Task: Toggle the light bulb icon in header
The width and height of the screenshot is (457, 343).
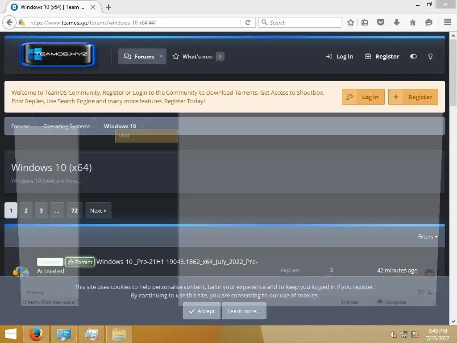Action: click(x=430, y=57)
